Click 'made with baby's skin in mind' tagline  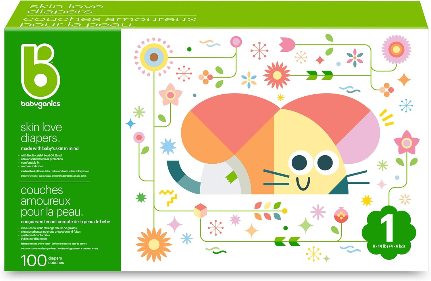coord(50,148)
